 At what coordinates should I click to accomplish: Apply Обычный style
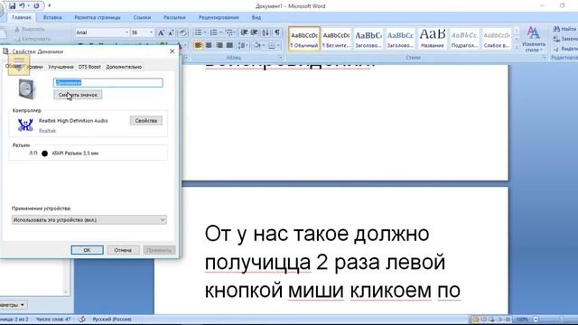pos(304,39)
